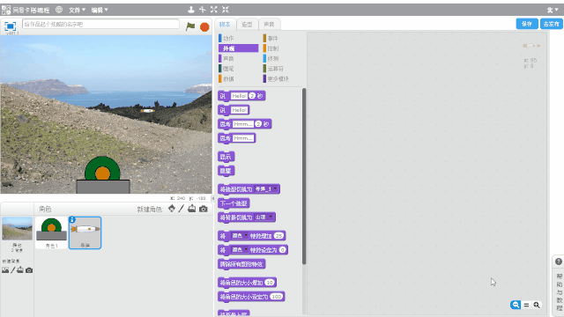The width and height of the screenshot is (564, 317).
Task: Open the 编辑 menu
Action: 100,10
